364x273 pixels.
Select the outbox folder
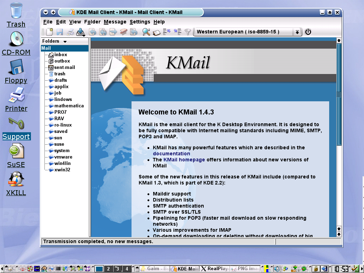62,61
